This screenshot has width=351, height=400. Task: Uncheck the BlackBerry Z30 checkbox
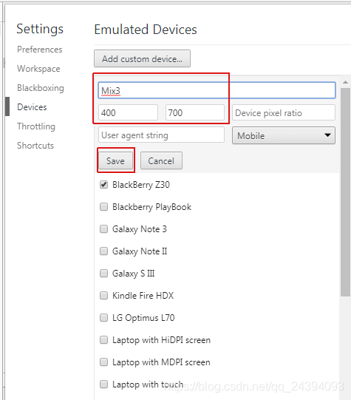point(103,184)
